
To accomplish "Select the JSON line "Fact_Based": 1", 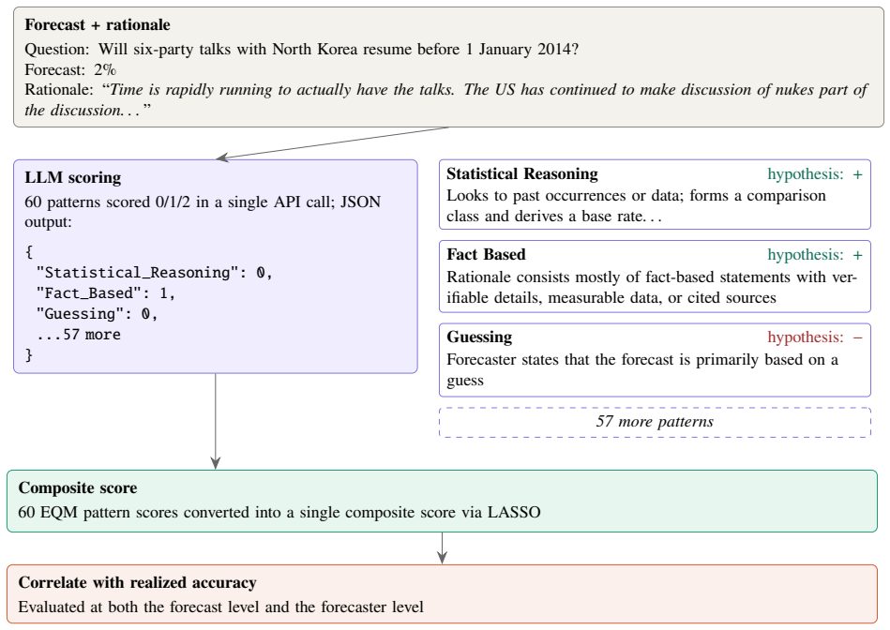I will [x=106, y=293].
